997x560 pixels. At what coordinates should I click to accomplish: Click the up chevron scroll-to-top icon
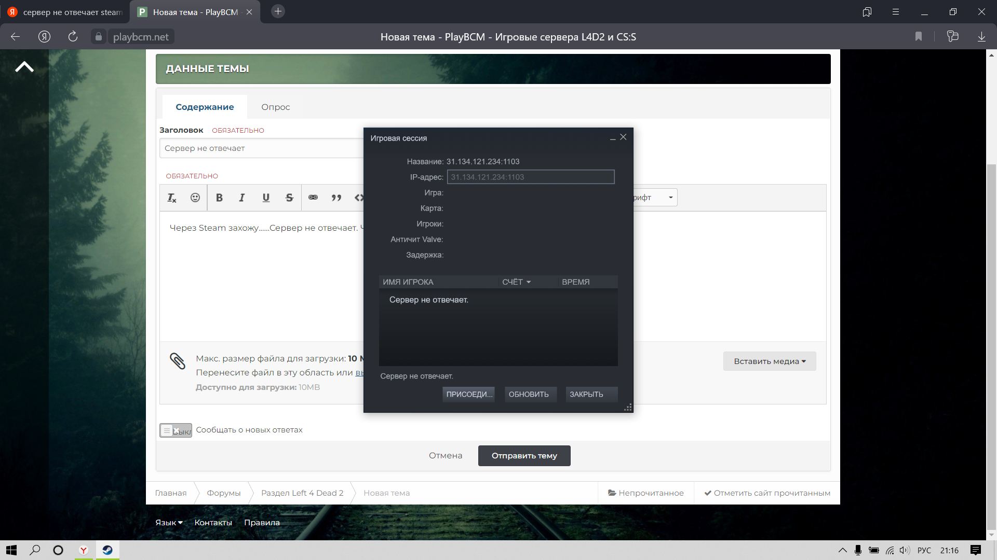coord(24,67)
